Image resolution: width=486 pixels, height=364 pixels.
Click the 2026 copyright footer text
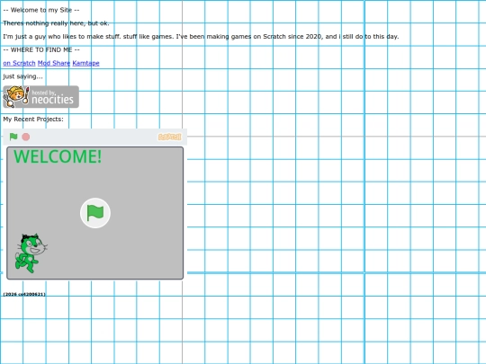[24, 294]
